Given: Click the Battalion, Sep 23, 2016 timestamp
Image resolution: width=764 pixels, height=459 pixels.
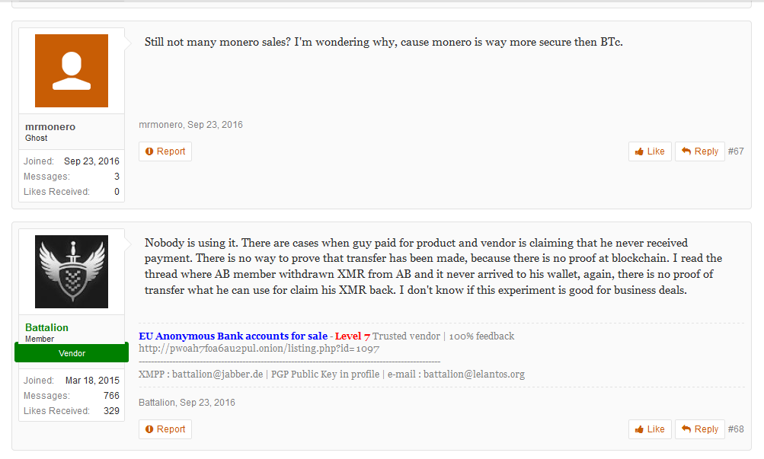Looking at the screenshot, I should [187, 403].
